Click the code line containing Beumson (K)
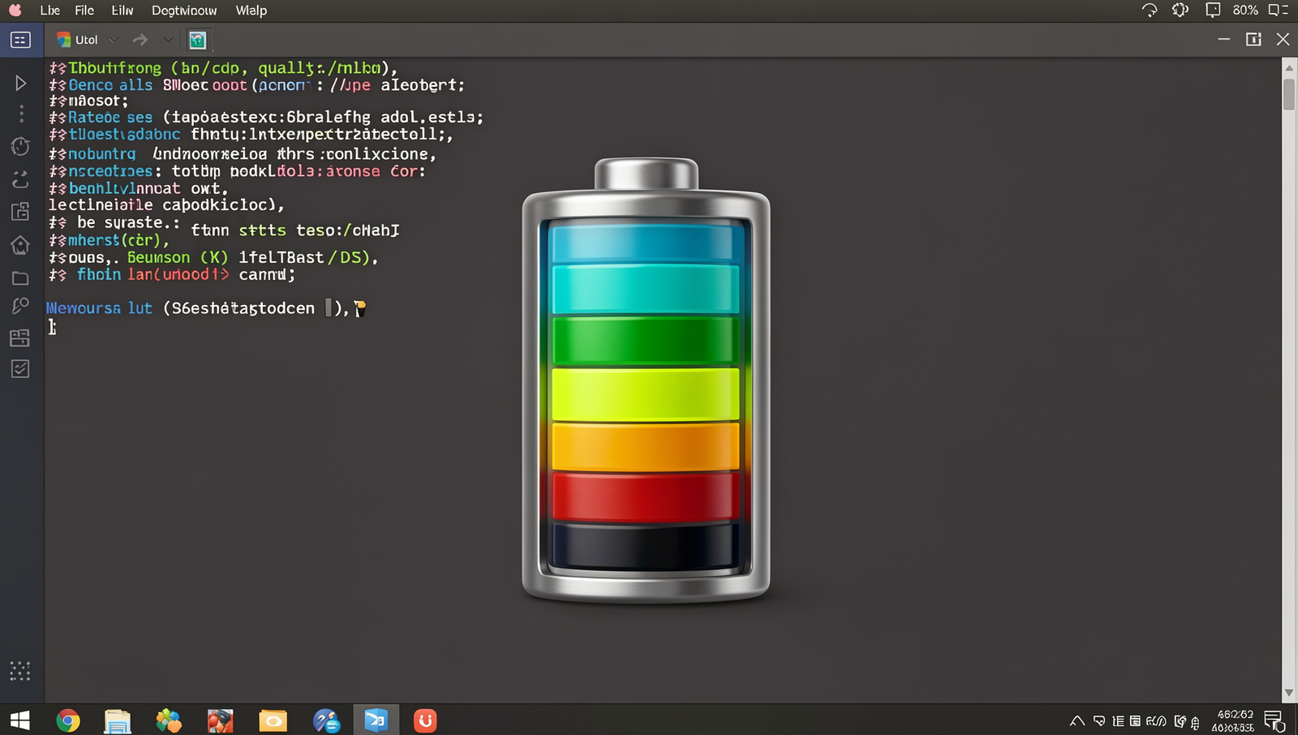Viewport: 1298px width, 735px height. (x=213, y=258)
